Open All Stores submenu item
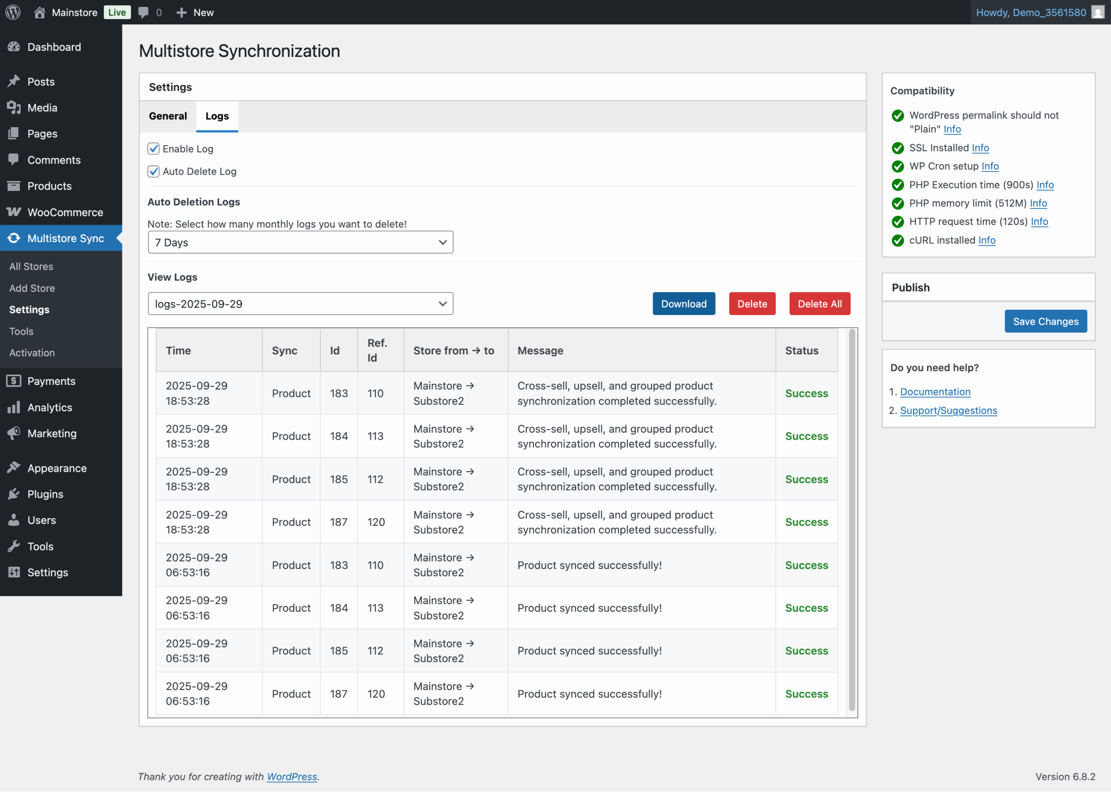Image resolution: width=1111 pixels, height=792 pixels. 31,266
